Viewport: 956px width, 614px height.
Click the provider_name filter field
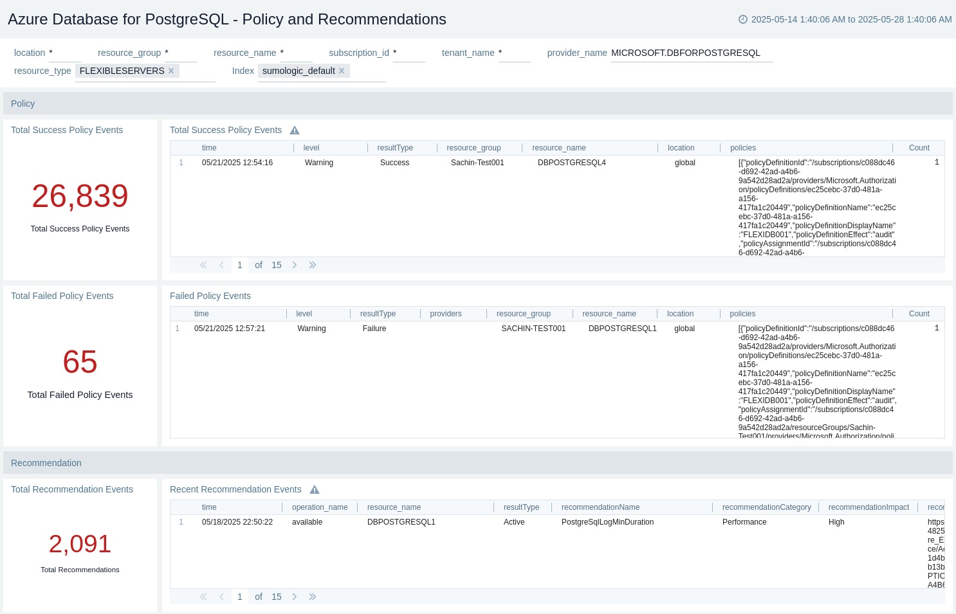coord(692,53)
